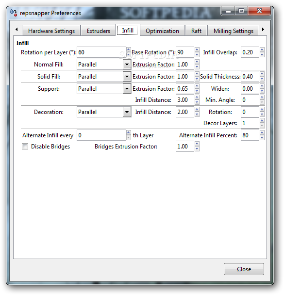This screenshot has width=284, height=295.
Task: Expand the Solid Fill pattern dropdown
Action: [127, 77]
